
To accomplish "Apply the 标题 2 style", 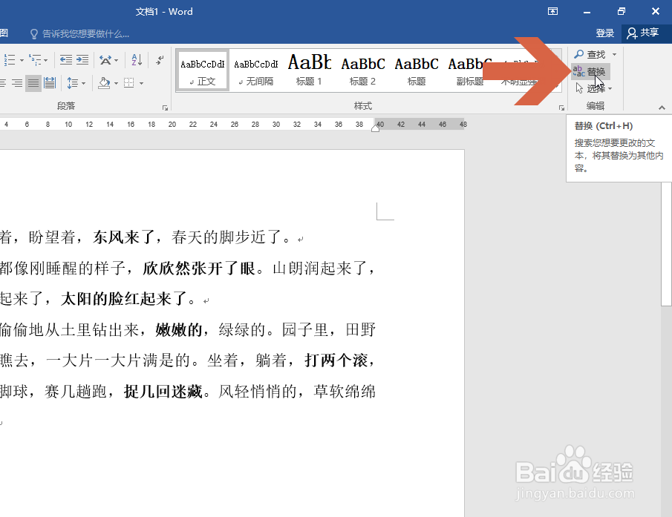I will (x=362, y=70).
